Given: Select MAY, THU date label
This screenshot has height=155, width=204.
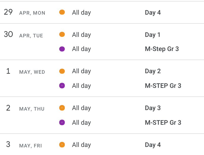Looking at the screenshot, I should coord(32,109).
